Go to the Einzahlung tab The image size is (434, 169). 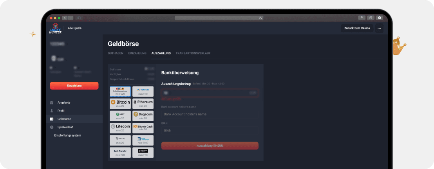(x=137, y=53)
